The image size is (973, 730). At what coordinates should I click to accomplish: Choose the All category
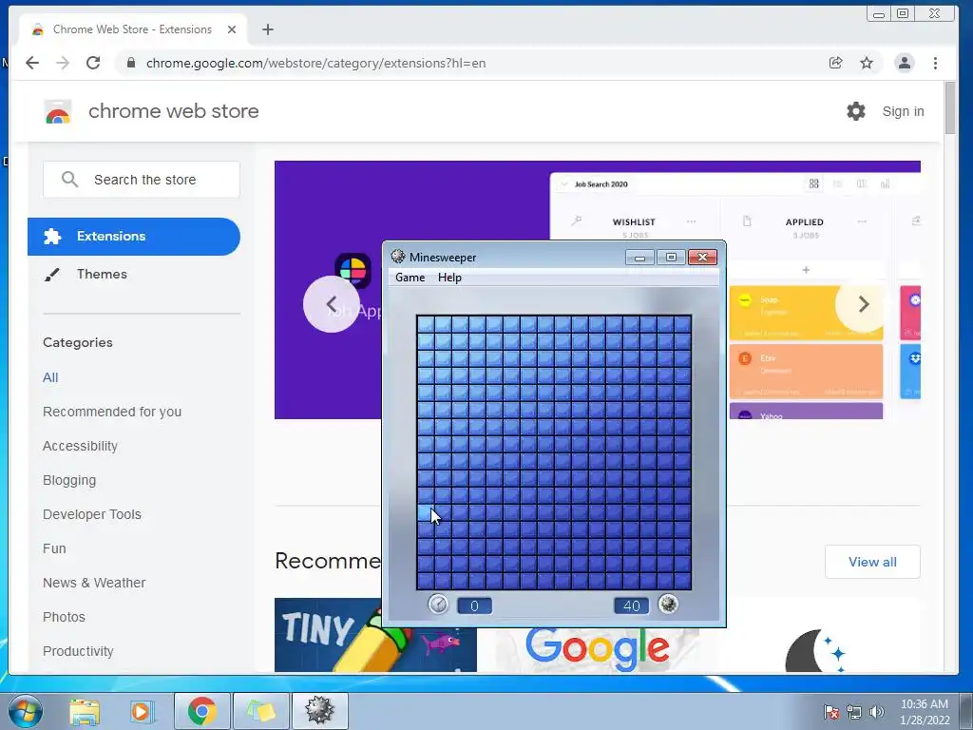tap(50, 377)
